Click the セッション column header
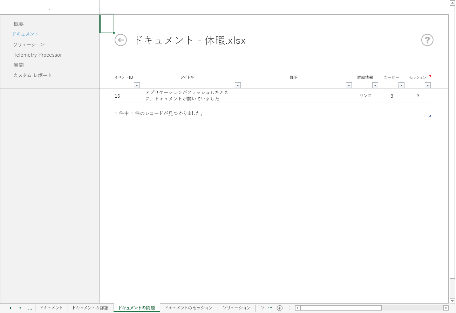 [x=418, y=77]
